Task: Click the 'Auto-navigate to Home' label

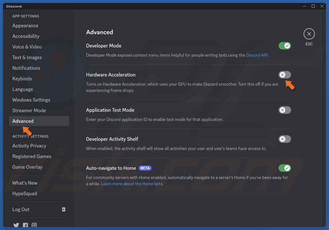Action: [x=111, y=168]
